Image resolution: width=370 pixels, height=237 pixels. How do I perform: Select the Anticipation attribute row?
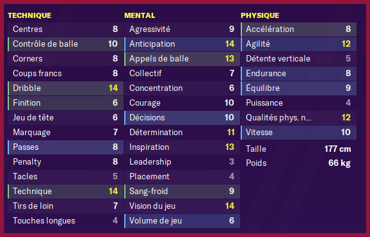point(182,44)
